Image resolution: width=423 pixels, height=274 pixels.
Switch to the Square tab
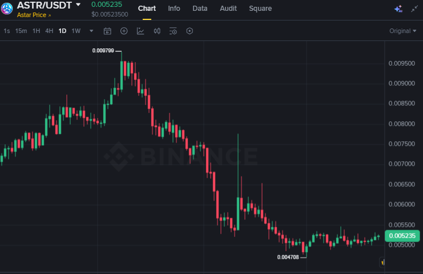click(260, 9)
